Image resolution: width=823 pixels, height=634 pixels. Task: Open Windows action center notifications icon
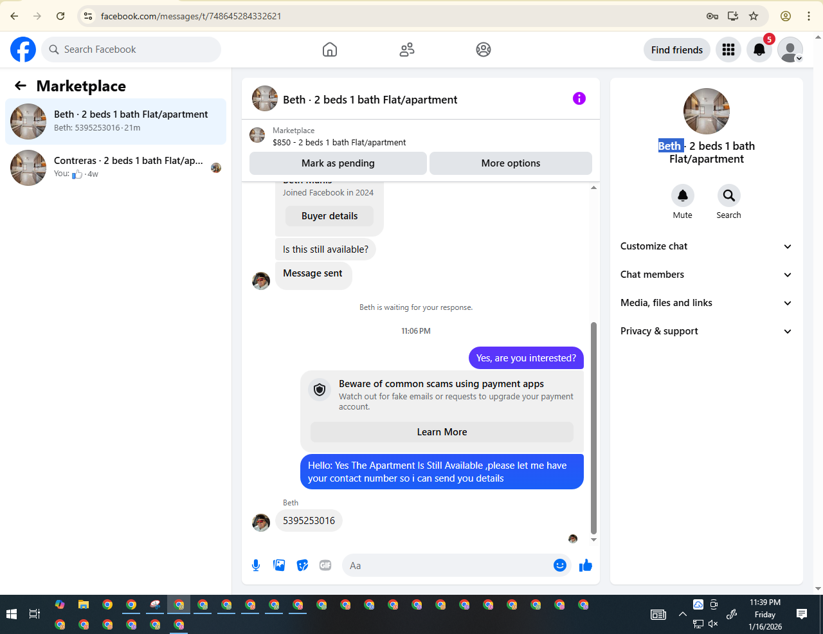[x=802, y=614]
